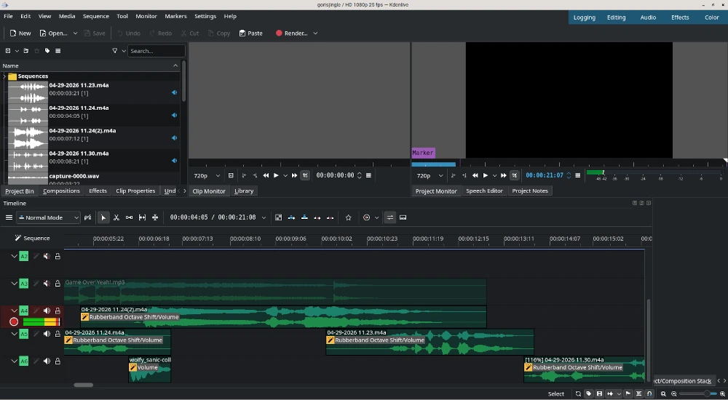Screen dimensions: 728x400
Task: Open project monitor 720p resolution dropdown
Action: click(430, 176)
